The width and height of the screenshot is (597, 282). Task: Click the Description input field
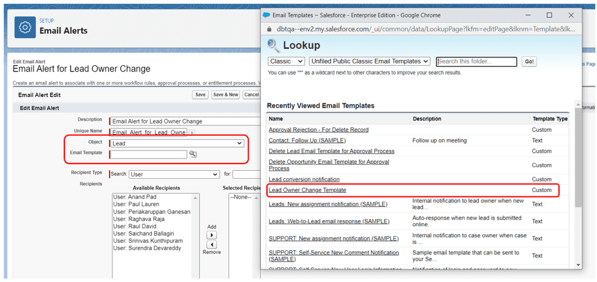click(x=185, y=121)
